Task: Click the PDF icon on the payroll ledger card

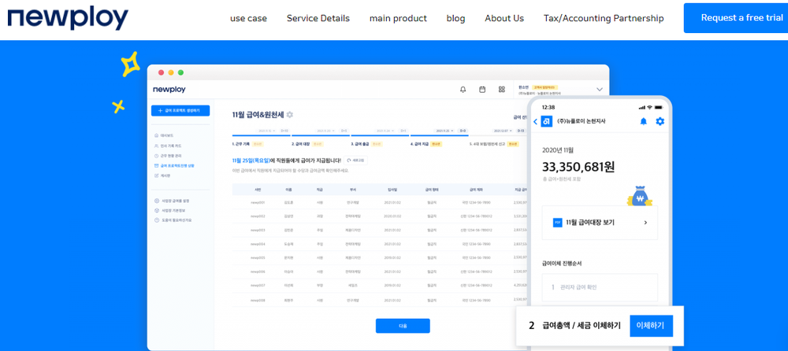Action: coord(557,223)
